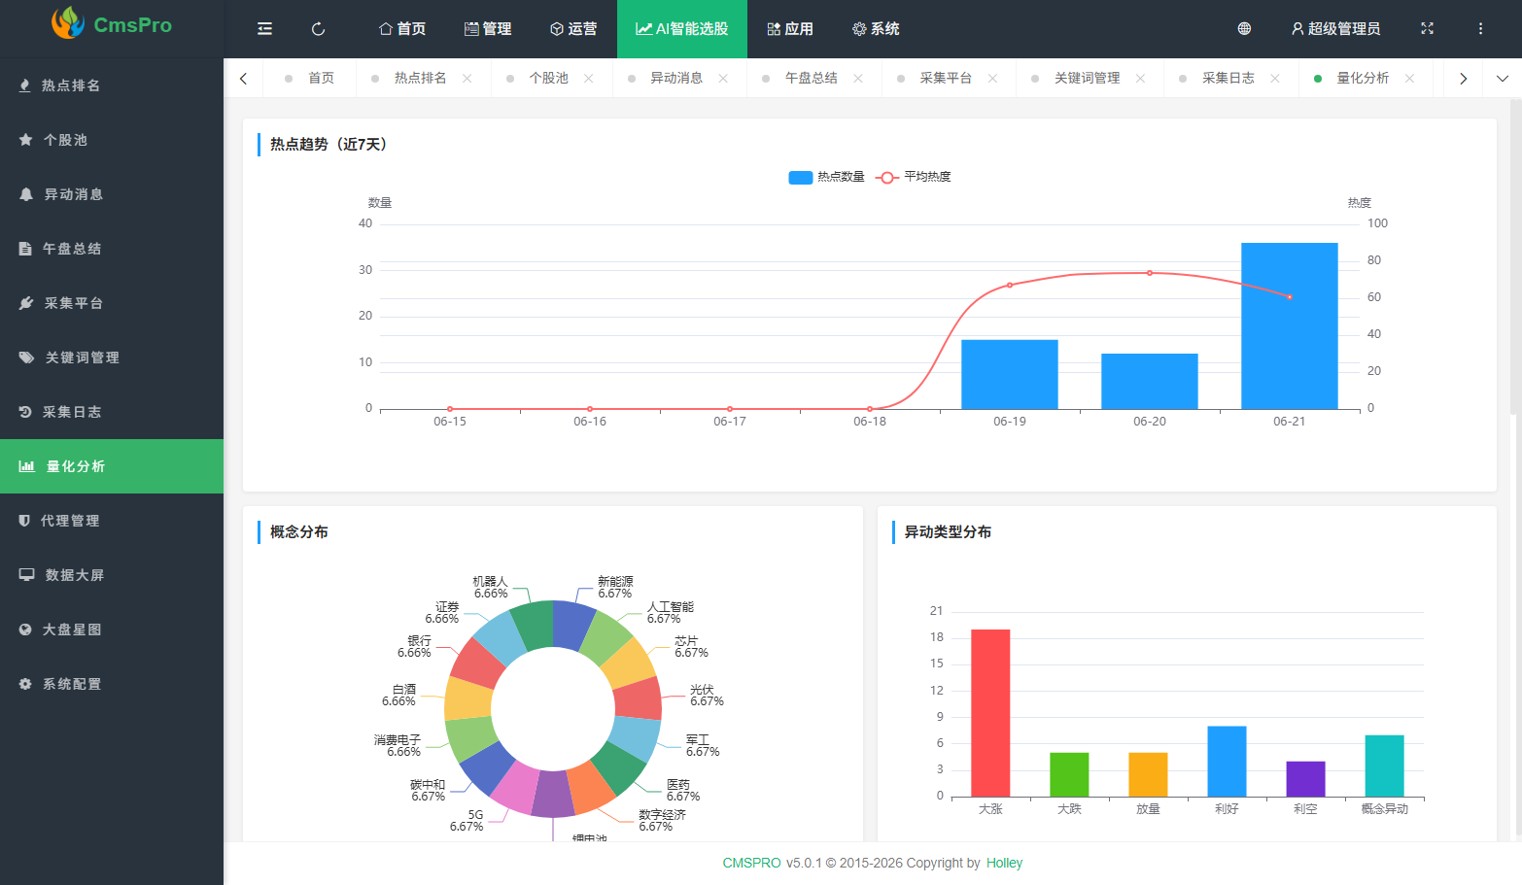Click the CmsPro flame logo
Screen dimensions: 1522x885
(68, 23)
